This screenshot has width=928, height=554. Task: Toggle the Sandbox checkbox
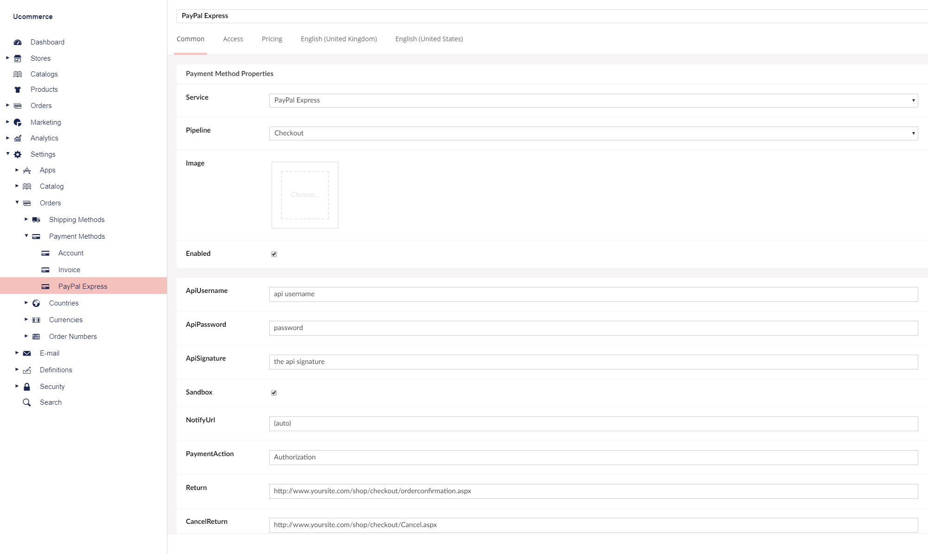(x=274, y=393)
